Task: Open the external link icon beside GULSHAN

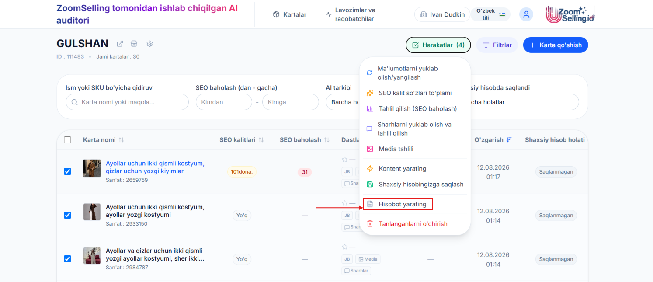Action: (x=120, y=44)
